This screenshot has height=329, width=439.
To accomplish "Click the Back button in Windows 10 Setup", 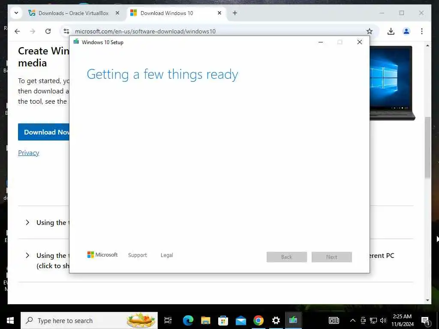I will 287,257.
